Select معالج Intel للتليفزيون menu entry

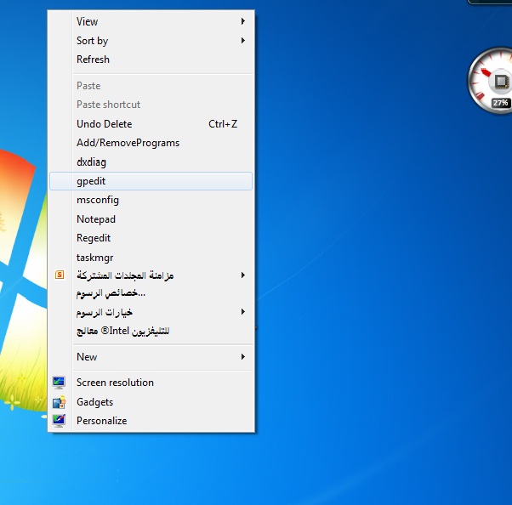pos(151,331)
